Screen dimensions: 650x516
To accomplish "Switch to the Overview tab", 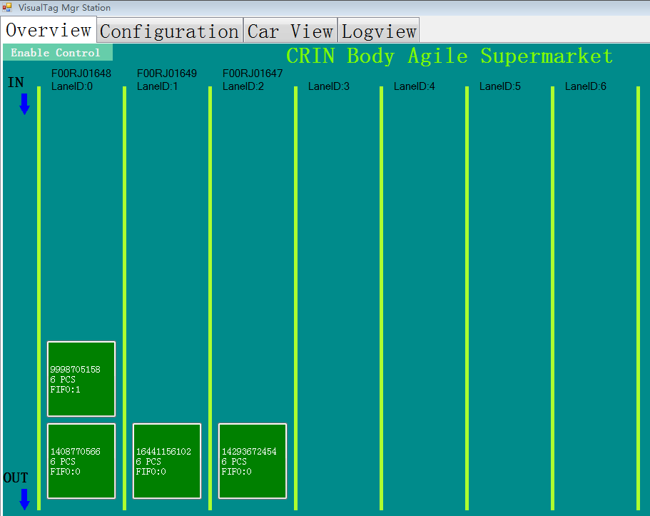I will coord(49,31).
